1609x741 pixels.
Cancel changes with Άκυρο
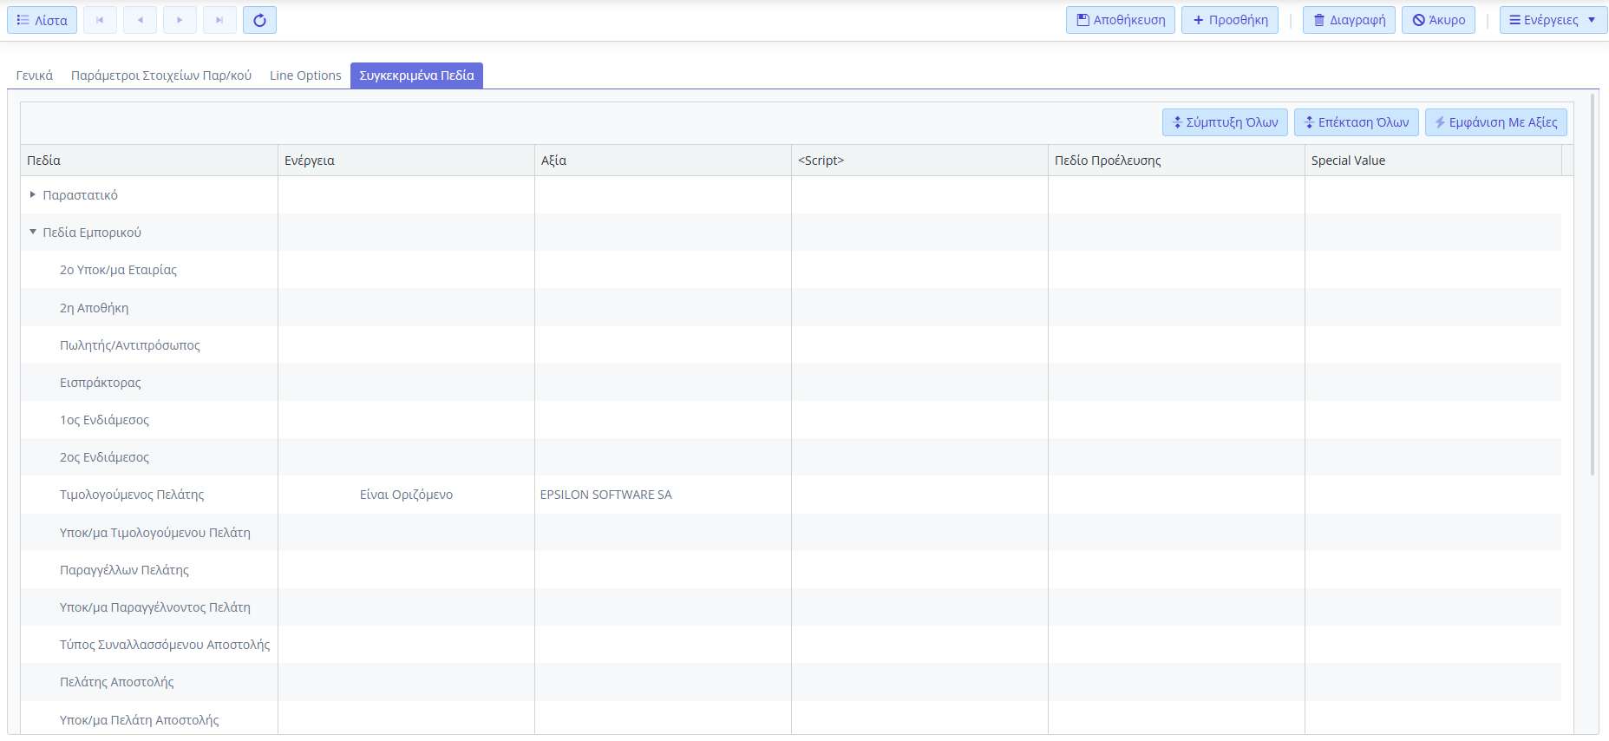tap(1437, 20)
